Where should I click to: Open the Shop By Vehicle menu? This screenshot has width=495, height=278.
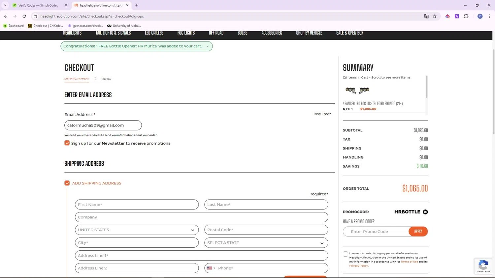(x=309, y=33)
